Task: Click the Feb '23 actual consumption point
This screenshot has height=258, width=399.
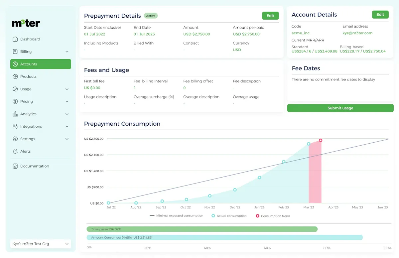Action: [284, 162]
